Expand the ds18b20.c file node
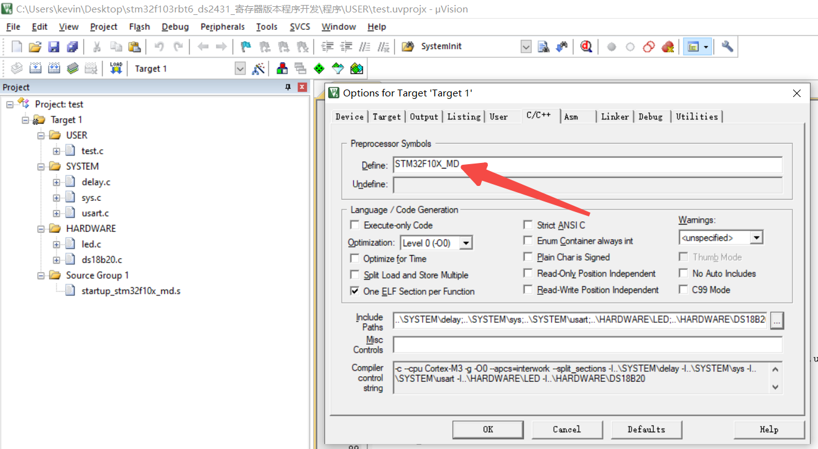818x449 pixels. 57,260
